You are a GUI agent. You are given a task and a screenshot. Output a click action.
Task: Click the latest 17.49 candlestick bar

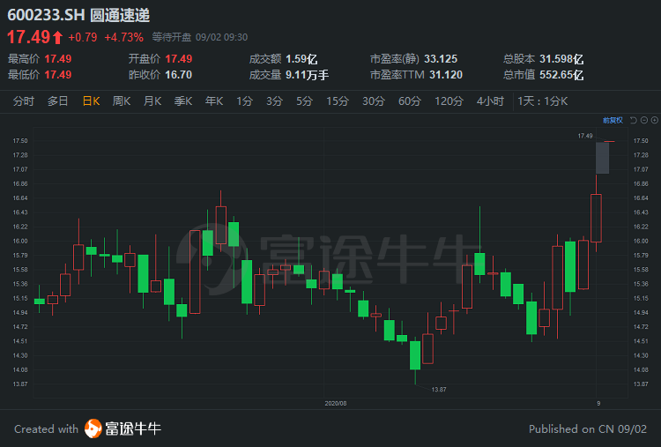609,142
